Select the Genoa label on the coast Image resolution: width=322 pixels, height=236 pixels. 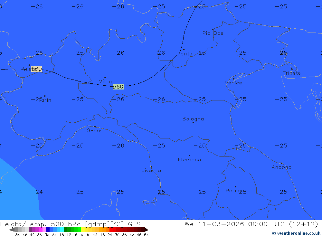[95, 130]
